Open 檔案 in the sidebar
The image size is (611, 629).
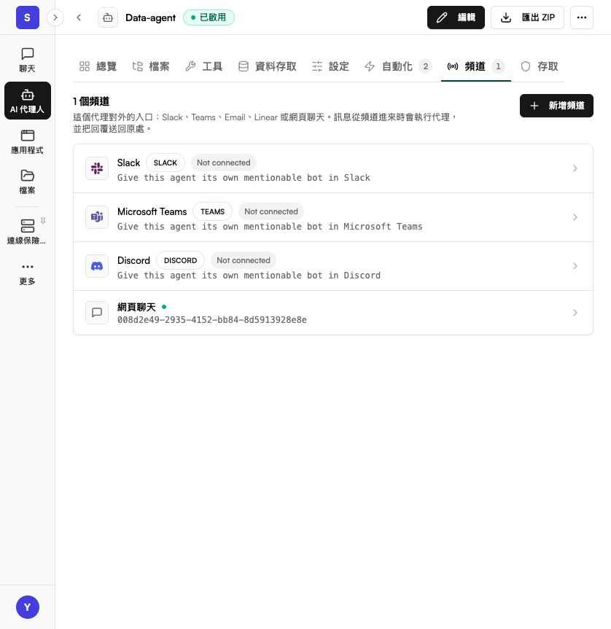(27, 182)
